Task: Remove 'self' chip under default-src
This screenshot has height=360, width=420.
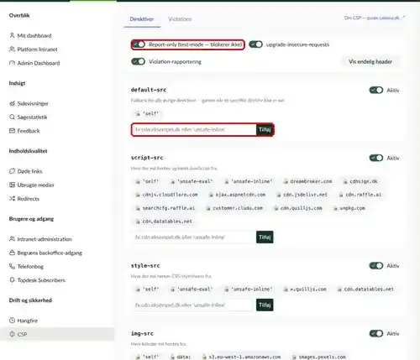Action: click(x=138, y=114)
